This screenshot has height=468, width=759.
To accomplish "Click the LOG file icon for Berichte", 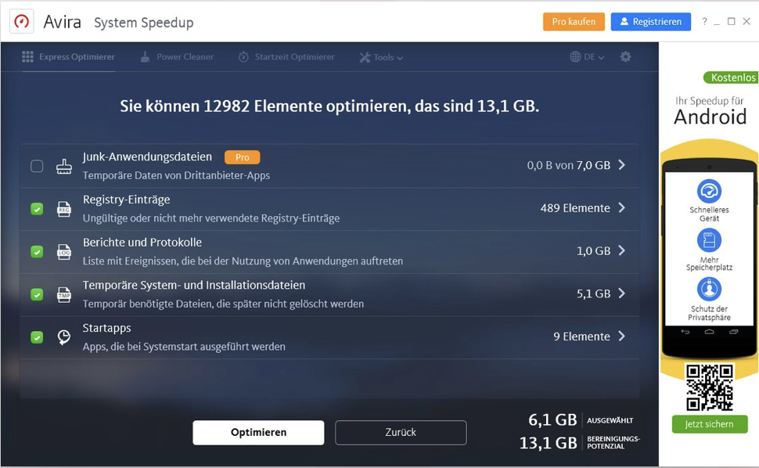I will tap(64, 252).
